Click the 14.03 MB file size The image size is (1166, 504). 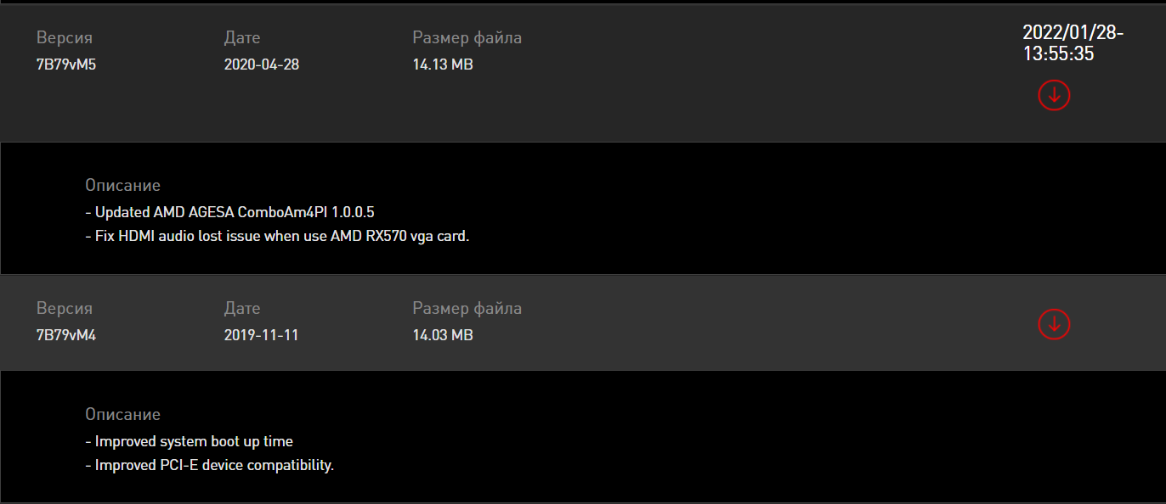coord(443,335)
